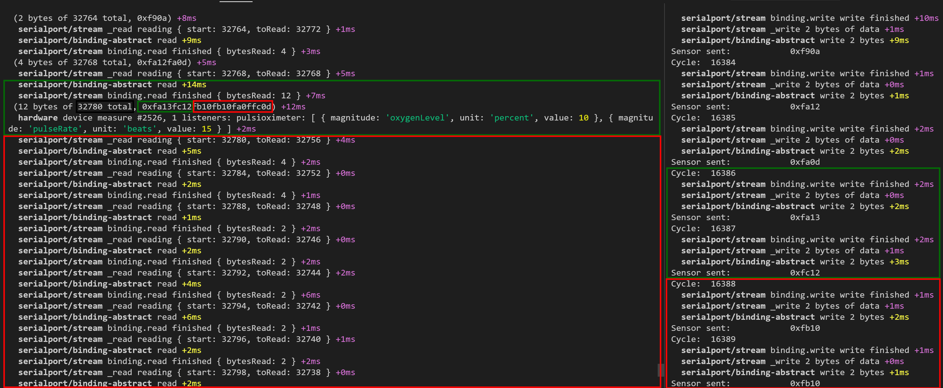The image size is (943, 388).
Task: Select the pulseRate magnitude label
Action: [55, 129]
